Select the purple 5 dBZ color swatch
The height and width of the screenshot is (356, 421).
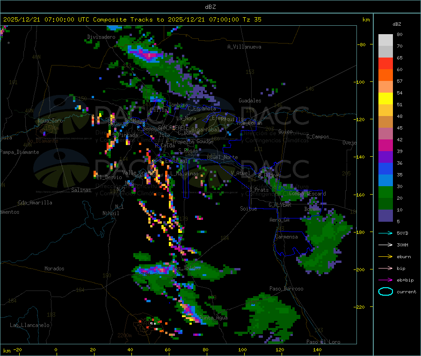385,216
